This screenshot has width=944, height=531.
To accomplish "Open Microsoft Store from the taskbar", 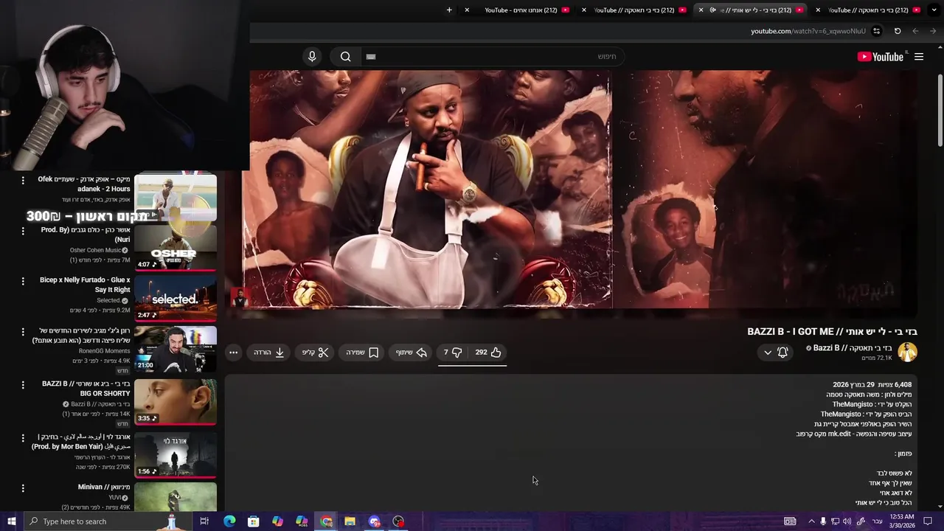I will (253, 521).
